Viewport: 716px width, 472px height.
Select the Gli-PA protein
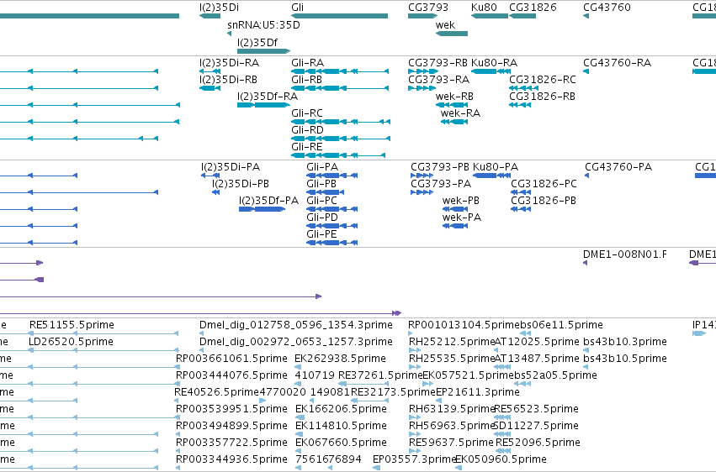(332, 176)
